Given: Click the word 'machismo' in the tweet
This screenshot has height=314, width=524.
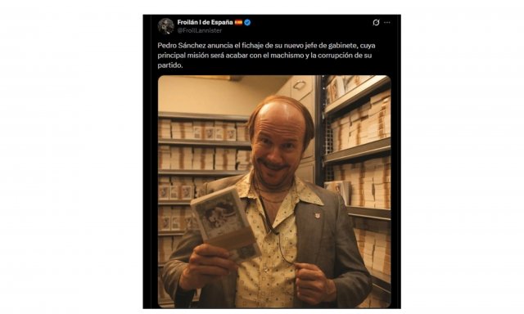Looking at the screenshot, I should [x=287, y=56].
